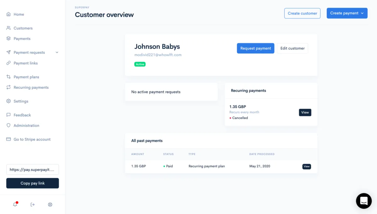Expand the Payment requests submenu chevron
Image resolution: width=377 pixels, height=214 pixels.
point(57,52)
